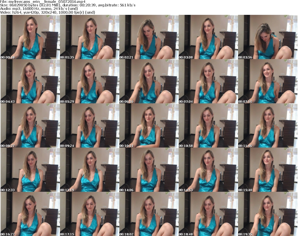Open the frame at 00:07:04
This screenshot has width=298, height=236.
(208, 81)
